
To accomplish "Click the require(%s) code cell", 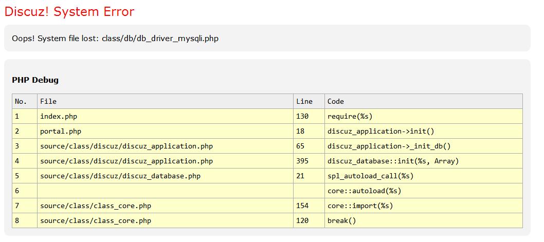I will tap(424, 117).
